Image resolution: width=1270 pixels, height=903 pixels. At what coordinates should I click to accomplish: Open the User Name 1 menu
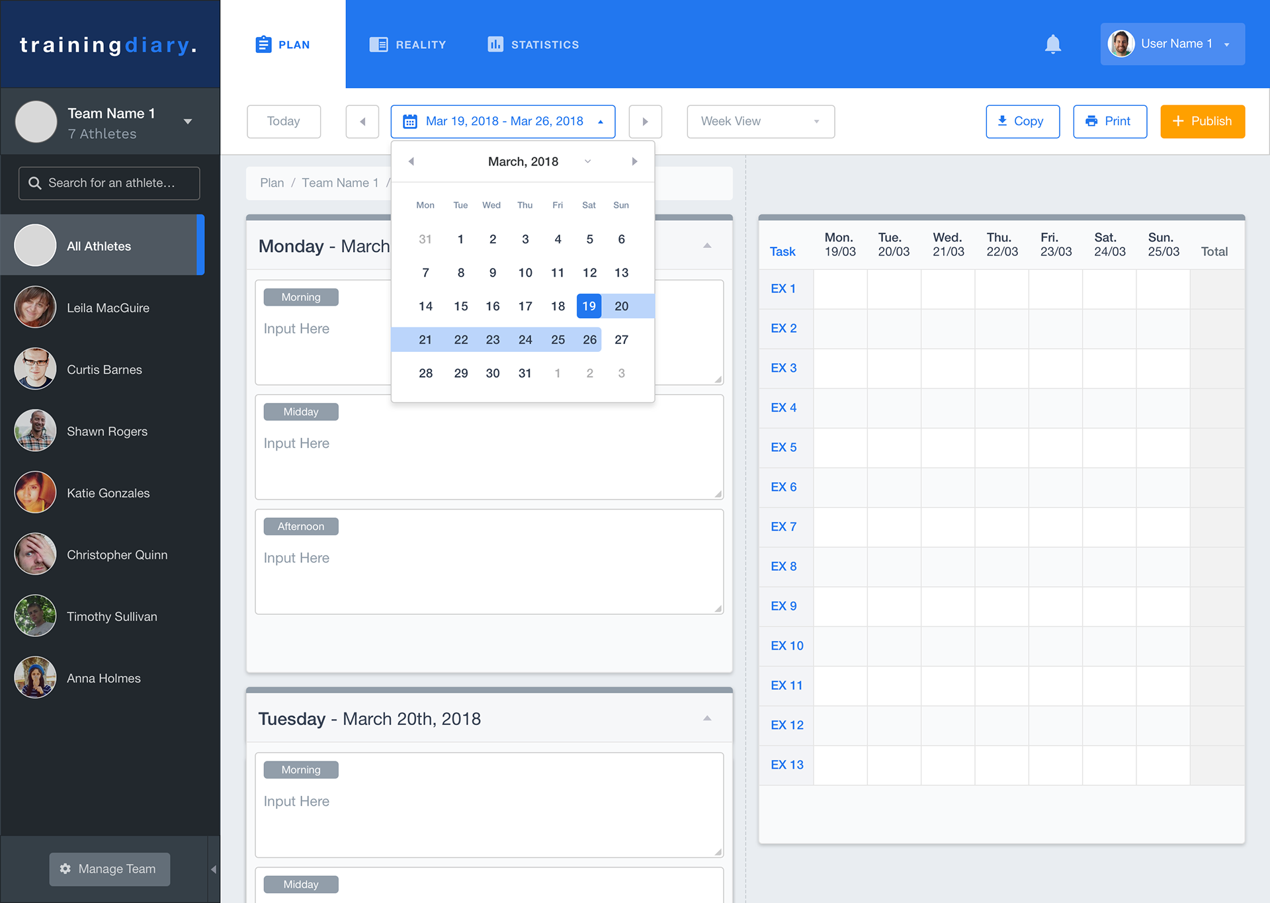point(1172,44)
